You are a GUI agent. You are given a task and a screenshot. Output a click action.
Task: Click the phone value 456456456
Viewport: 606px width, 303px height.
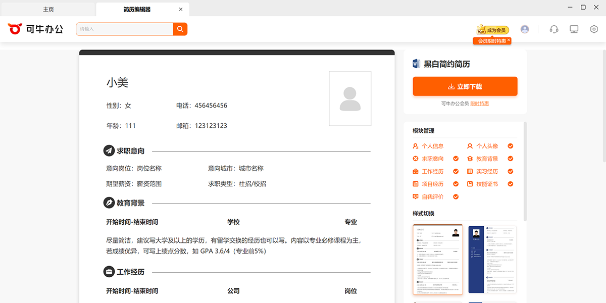[211, 106]
